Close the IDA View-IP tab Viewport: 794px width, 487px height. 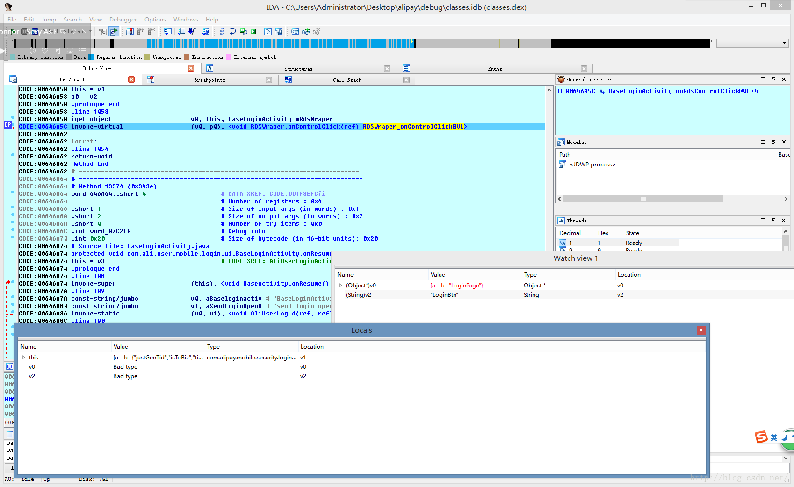point(131,80)
